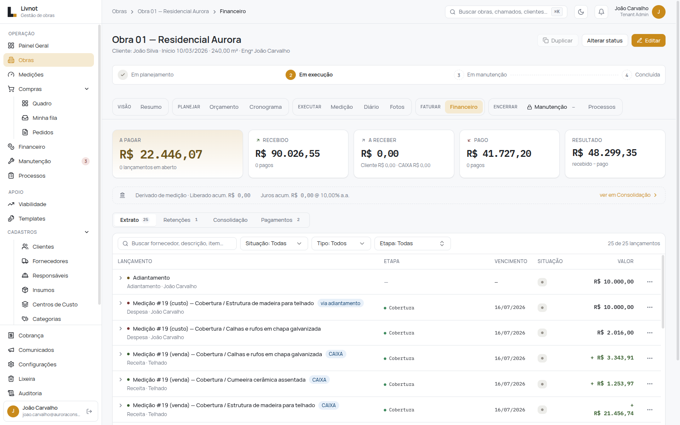
Task: Collapse the CADASTROS section chevron
Action: 87,232
